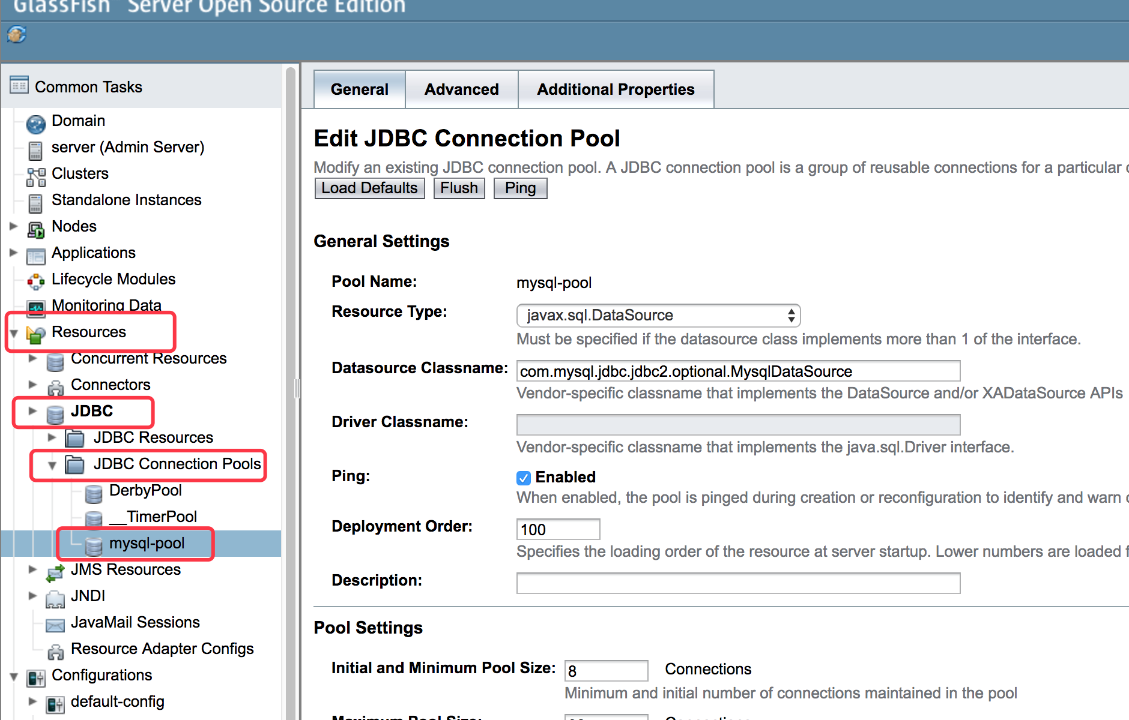
Task: Expand the Nodes tree item
Action: (x=13, y=226)
